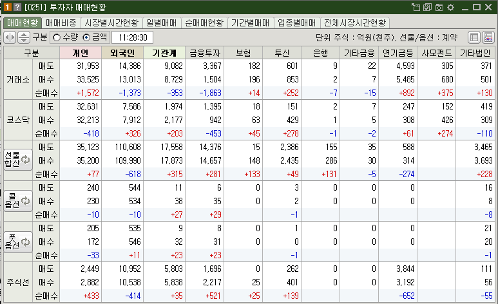Switch to the 매매비중 tab

point(61,23)
